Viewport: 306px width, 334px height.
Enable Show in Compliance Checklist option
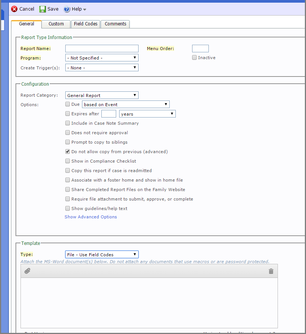68,161
